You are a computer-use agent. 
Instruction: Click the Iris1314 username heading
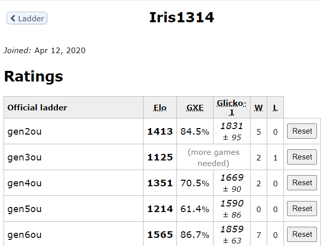pyautogui.click(x=182, y=17)
